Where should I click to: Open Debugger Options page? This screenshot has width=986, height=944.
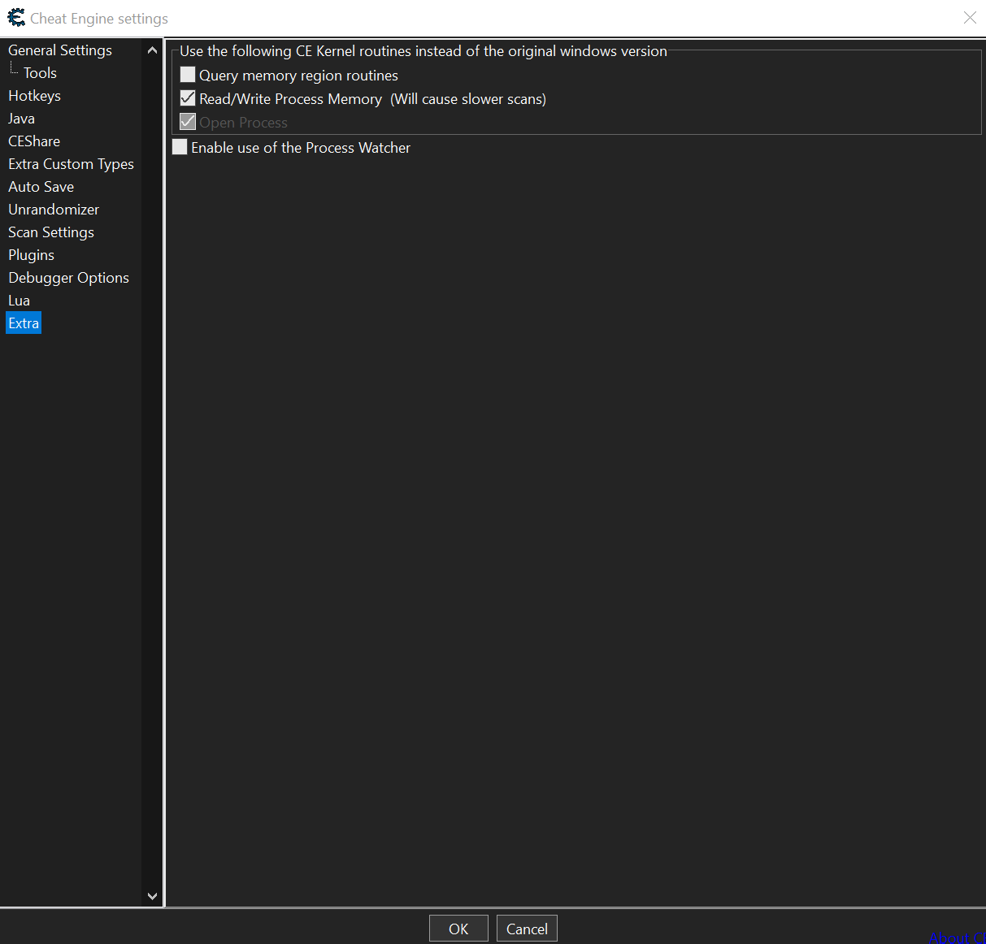[x=68, y=278]
